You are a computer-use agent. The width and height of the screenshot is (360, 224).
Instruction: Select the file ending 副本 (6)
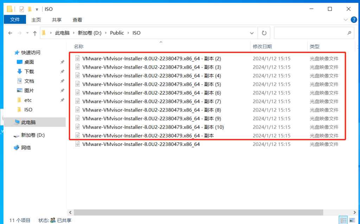click(x=152, y=93)
